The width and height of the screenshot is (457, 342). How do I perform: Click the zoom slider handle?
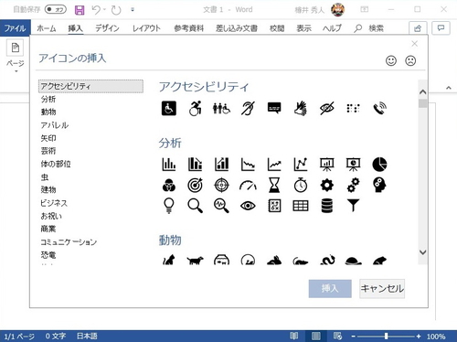[x=386, y=336]
